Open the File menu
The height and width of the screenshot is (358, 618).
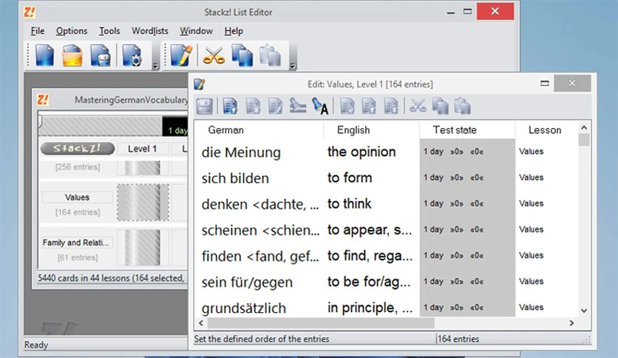[x=38, y=31]
